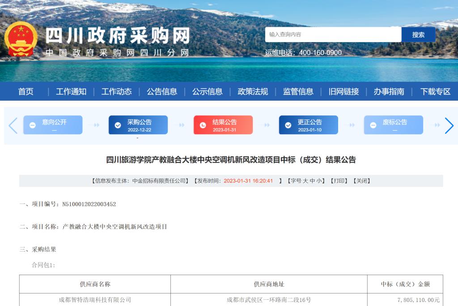The image size is (458, 306).
Task: Set font size to 小
Action: click(x=318, y=181)
